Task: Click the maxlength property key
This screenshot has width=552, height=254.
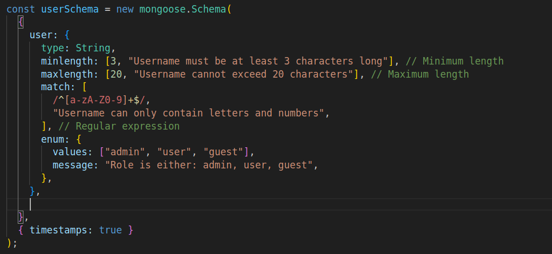Action: click(67, 74)
